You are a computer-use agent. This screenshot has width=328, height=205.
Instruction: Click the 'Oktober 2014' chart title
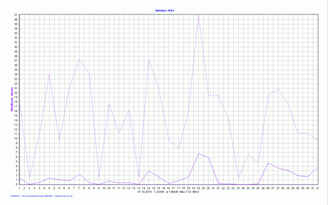[x=164, y=11]
